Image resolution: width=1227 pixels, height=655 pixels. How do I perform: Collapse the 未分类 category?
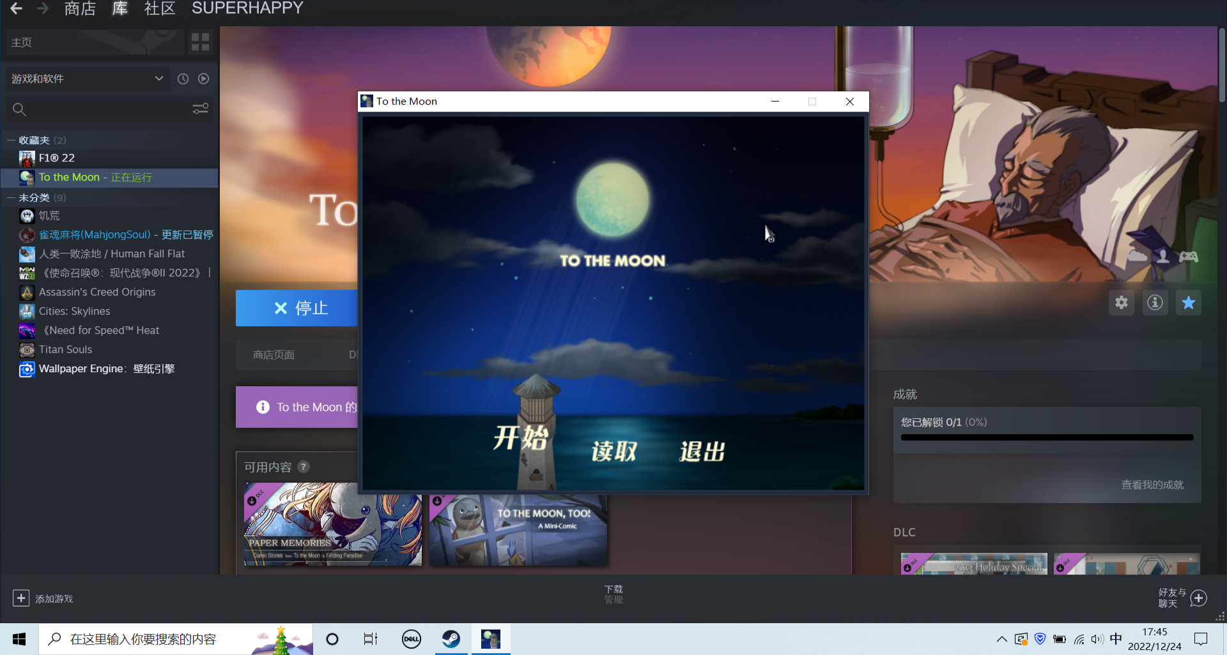click(11, 198)
